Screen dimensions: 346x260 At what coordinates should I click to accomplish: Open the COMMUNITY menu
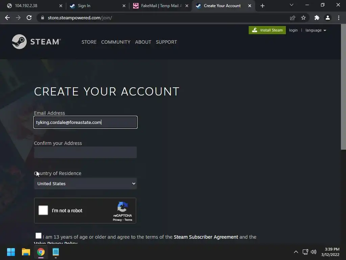pyautogui.click(x=116, y=42)
